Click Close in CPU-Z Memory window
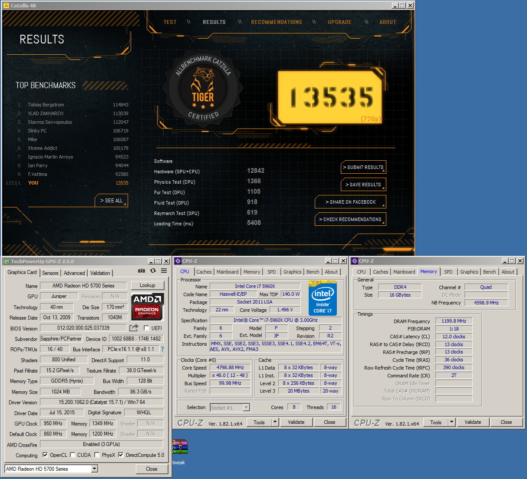Image resolution: width=527 pixels, height=479 pixels. tap(506, 422)
